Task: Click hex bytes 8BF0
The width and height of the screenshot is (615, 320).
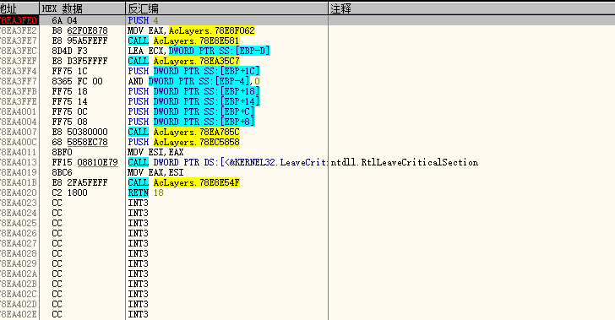Action: tap(62, 152)
